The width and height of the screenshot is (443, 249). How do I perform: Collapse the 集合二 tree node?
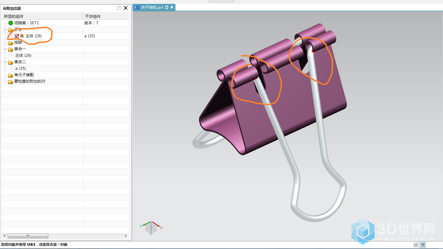[5, 62]
